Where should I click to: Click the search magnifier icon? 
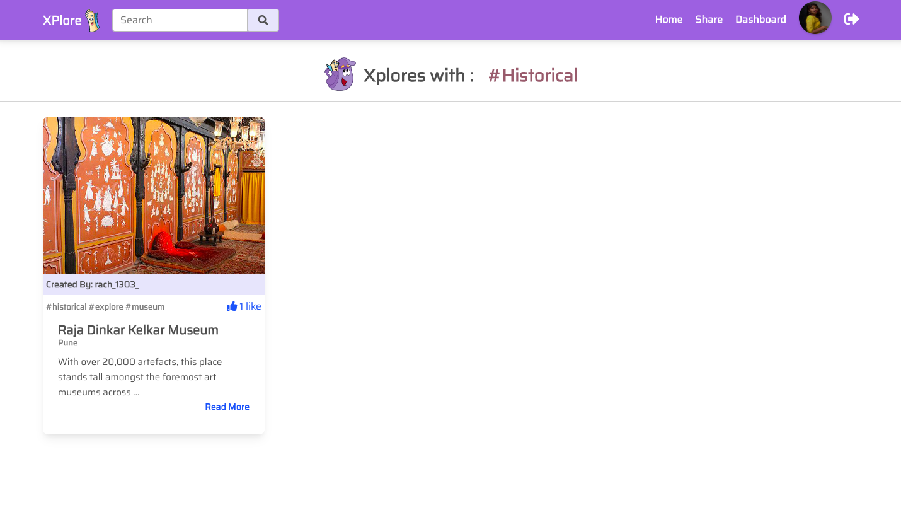point(263,20)
